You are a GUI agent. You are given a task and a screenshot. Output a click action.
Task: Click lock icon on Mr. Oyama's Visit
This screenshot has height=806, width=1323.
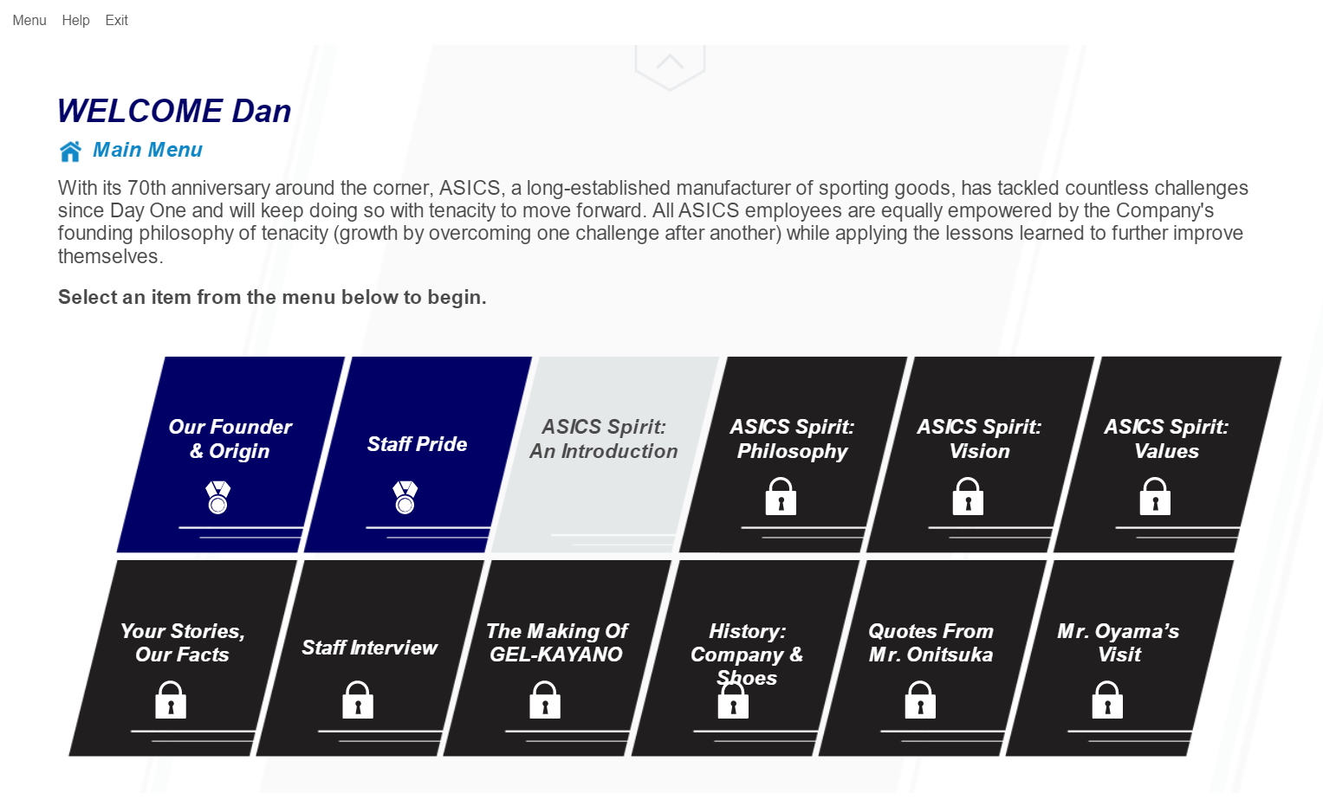click(1107, 700)
